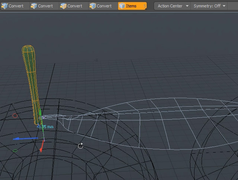Click Convert button with polygon-face cube icon
The image size is (238, 180).
pos(74,6)
